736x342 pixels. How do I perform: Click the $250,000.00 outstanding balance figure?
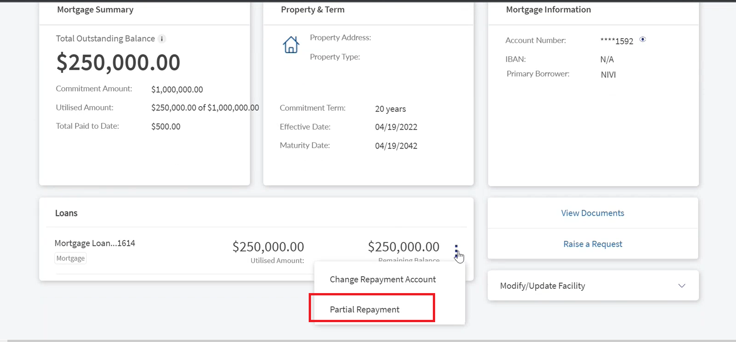118,62
